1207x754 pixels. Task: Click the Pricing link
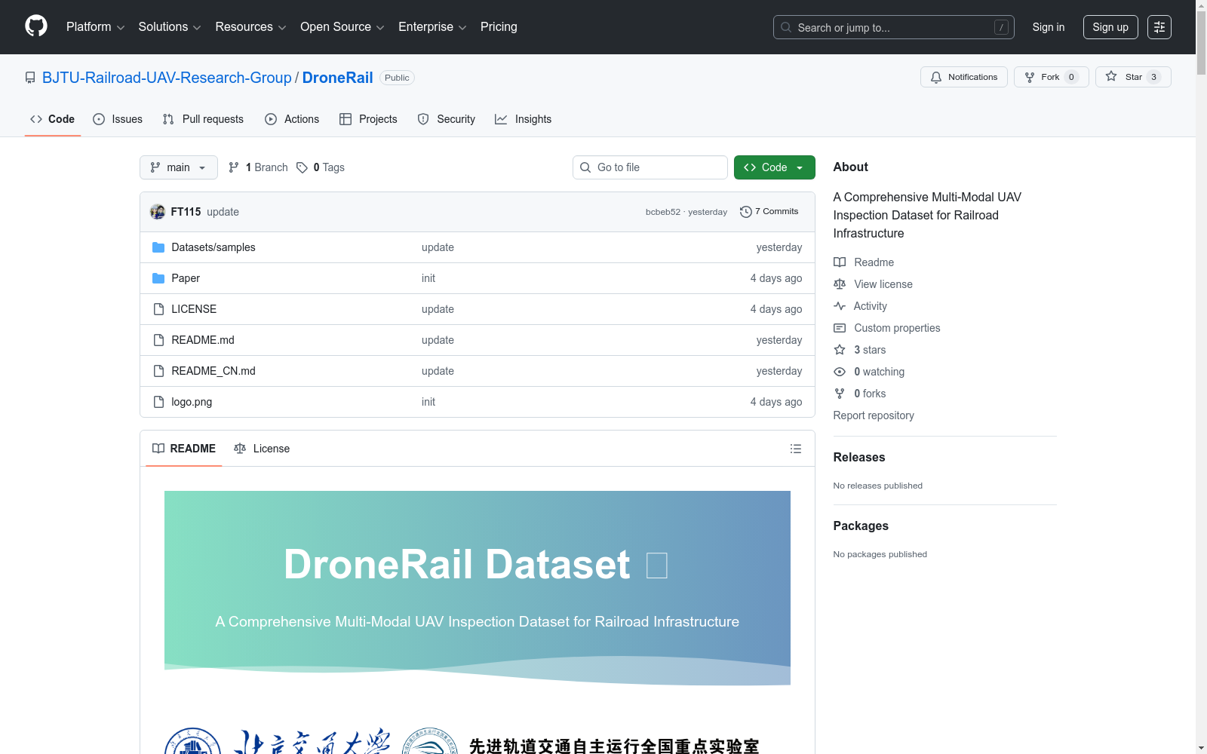pos(499,26)
